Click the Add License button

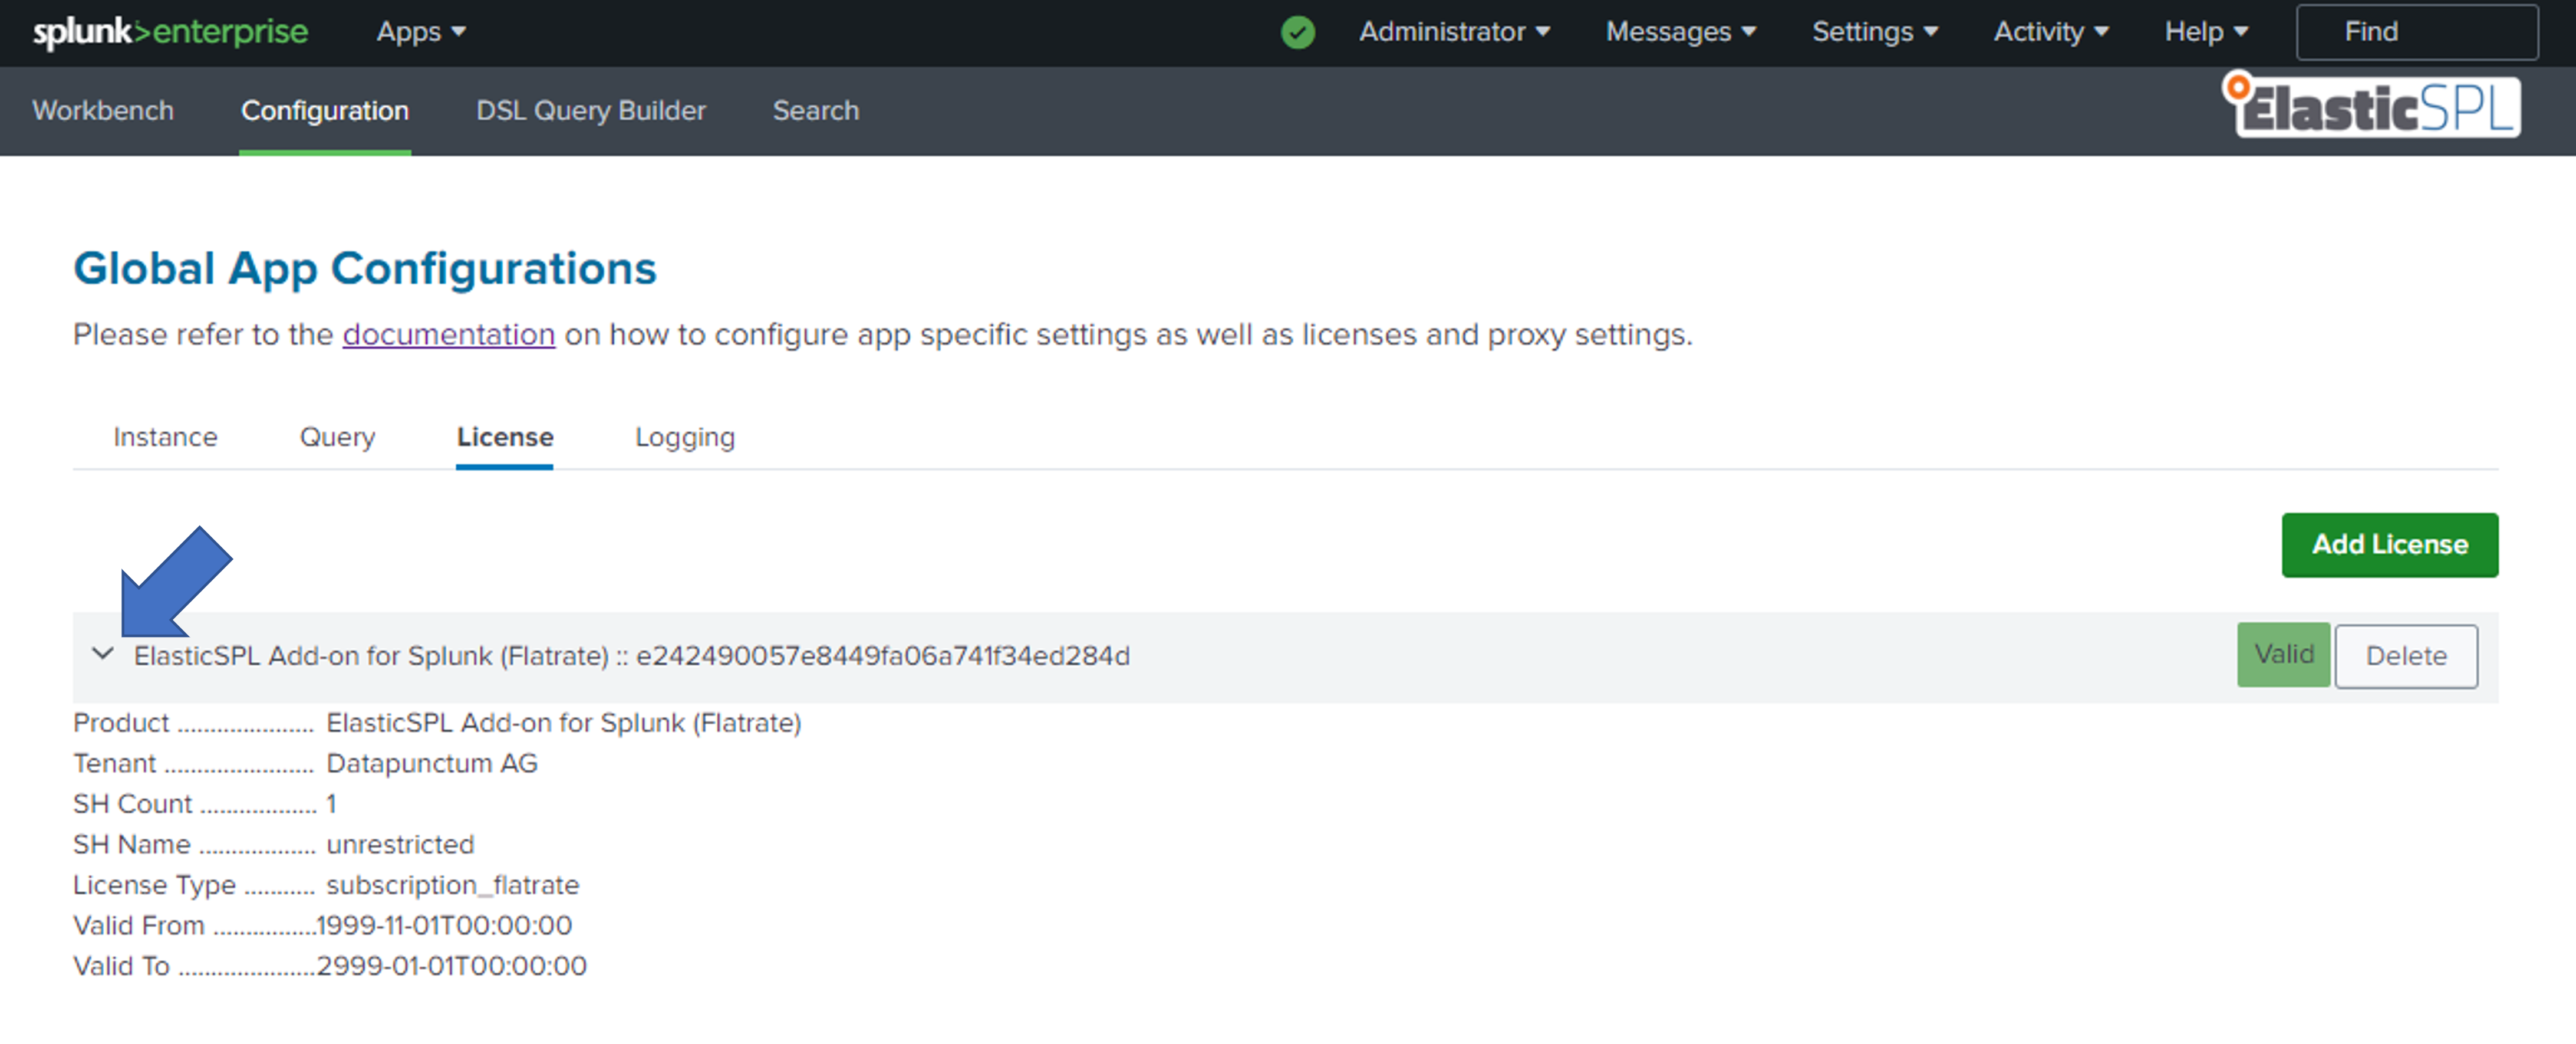2388,544
